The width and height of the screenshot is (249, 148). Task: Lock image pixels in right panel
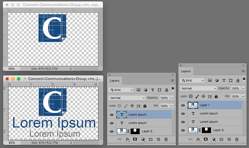click(x=197, y=96)
